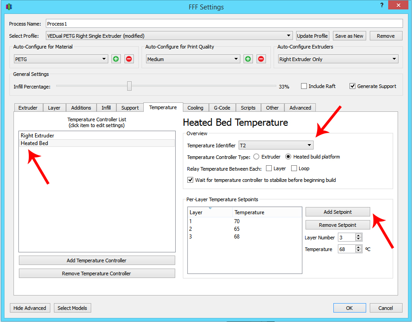Click the Add Setpoint button
Viewport: 412px width, 322px height.
point(337,212)
